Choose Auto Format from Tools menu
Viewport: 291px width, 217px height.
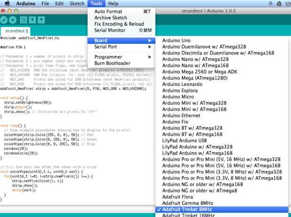[x=122, y=12]
